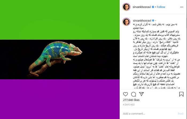Click the verified badge beside the caption username

pyautogui.click(x=153, y=20)
